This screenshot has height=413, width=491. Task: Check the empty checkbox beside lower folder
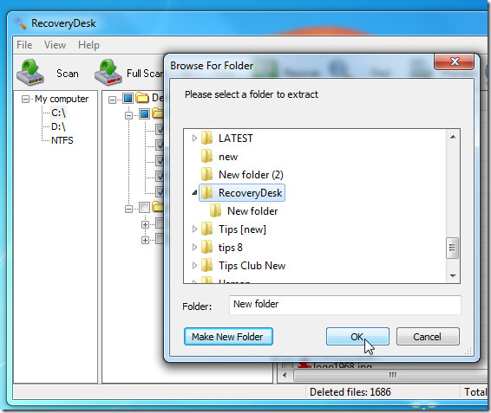click(144, 207)
